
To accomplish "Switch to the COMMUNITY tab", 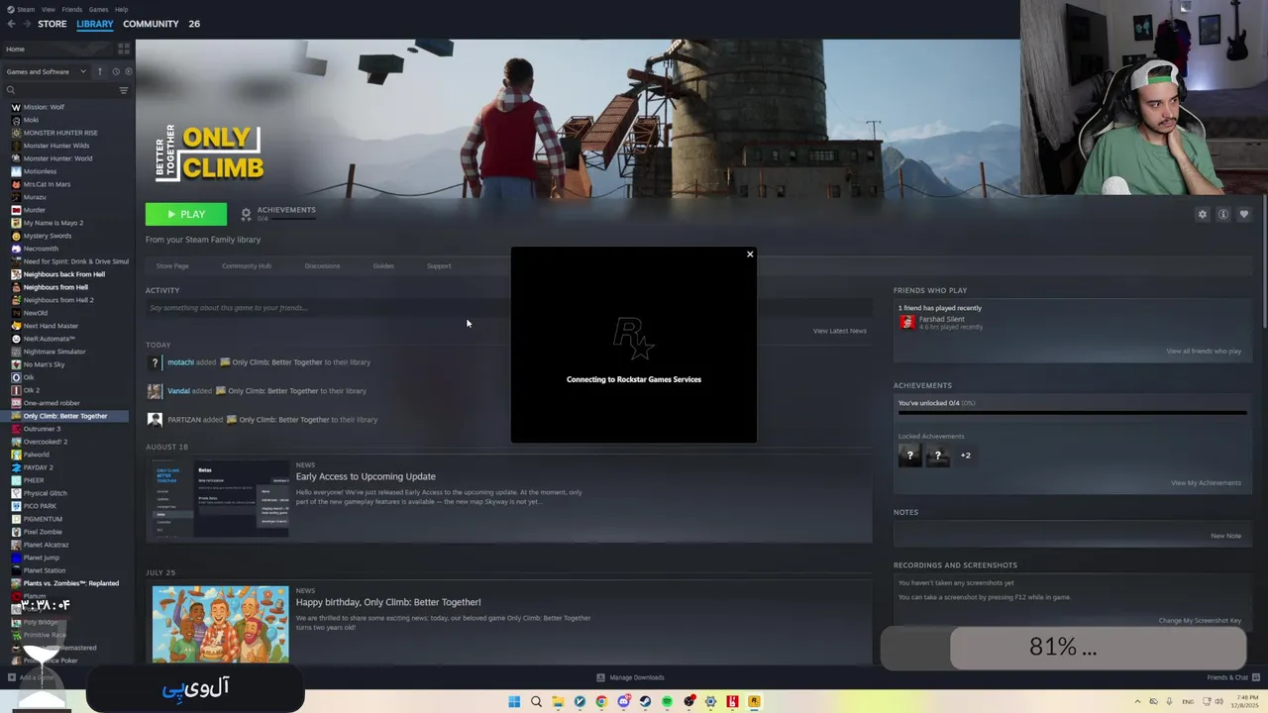I will click(x=151, y=24).
